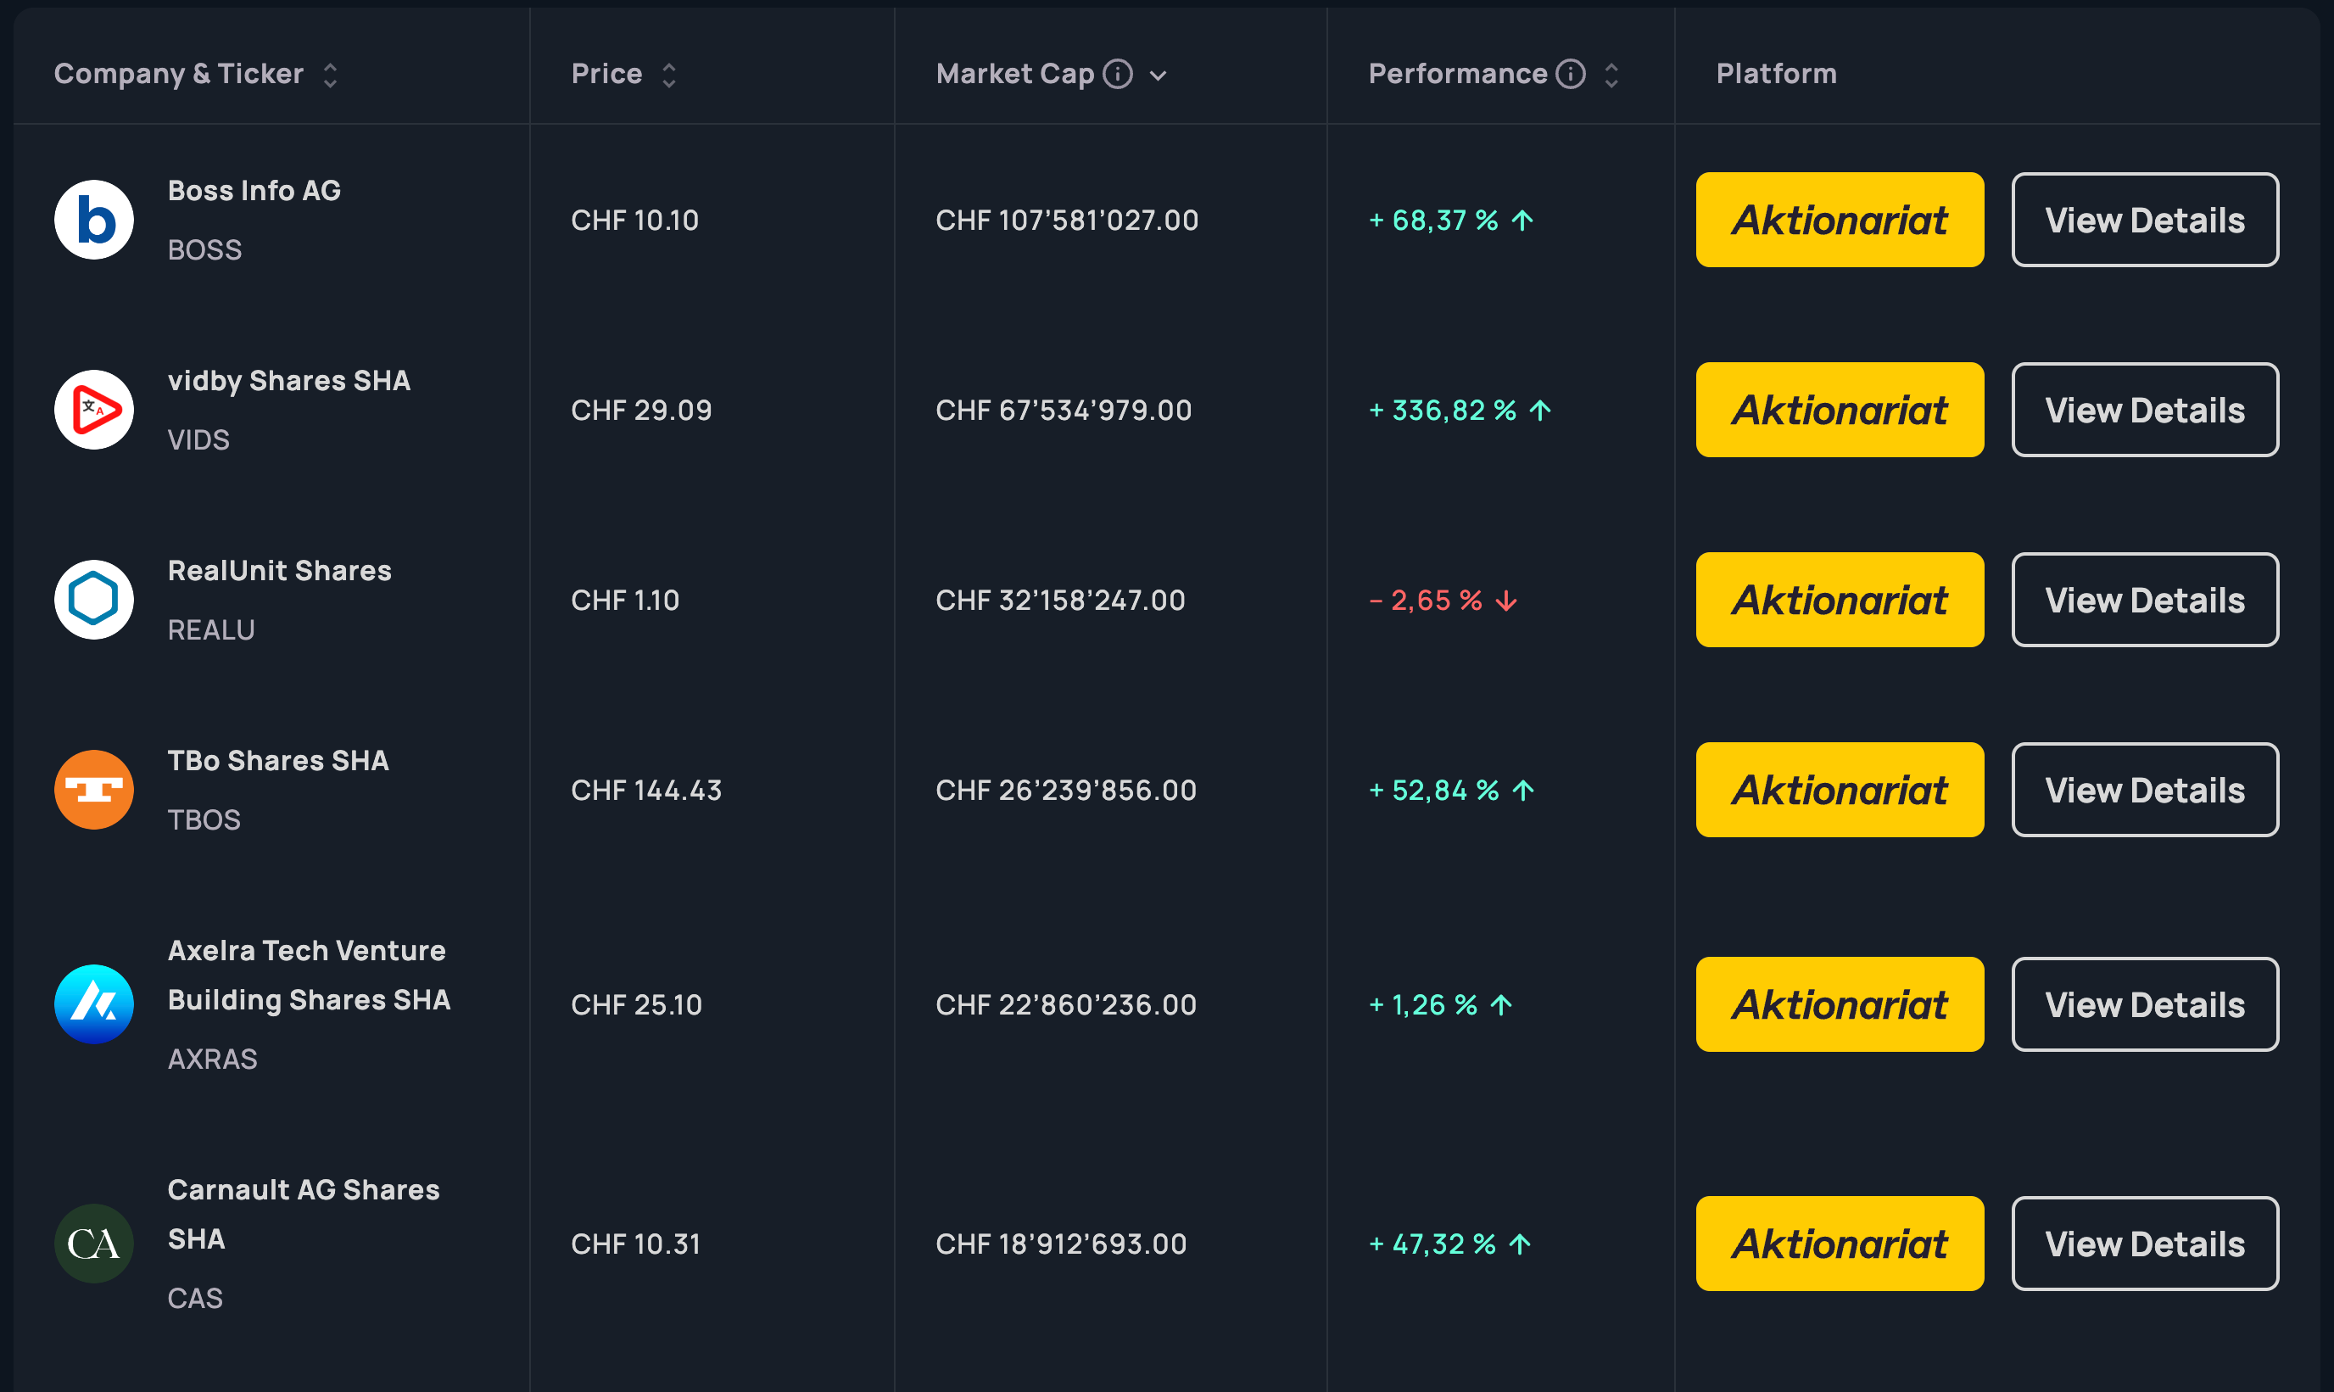View Details for Boss Info AG
The width and height of the screenshot is (2334, 1392).
point(2144,220)
